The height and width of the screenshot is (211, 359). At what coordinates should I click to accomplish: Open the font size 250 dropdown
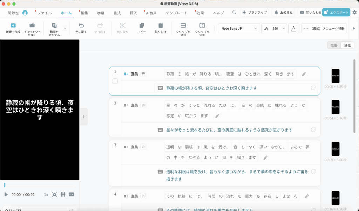tap(274, 28)
